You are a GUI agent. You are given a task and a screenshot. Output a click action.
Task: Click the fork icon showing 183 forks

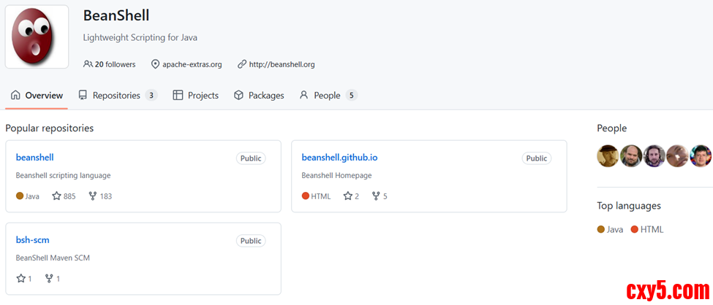click(93, 196)
